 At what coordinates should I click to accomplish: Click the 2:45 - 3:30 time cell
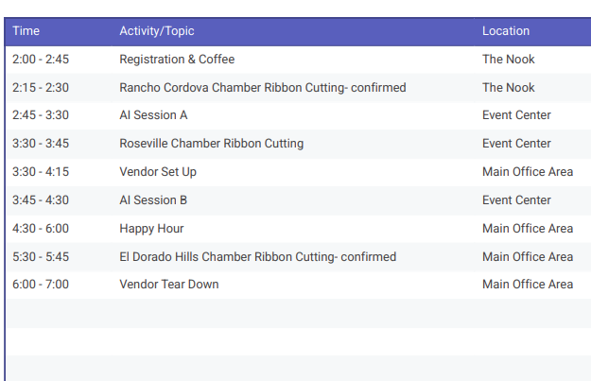point(41,115)
